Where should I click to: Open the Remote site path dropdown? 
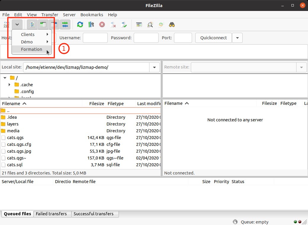point(301,67)
